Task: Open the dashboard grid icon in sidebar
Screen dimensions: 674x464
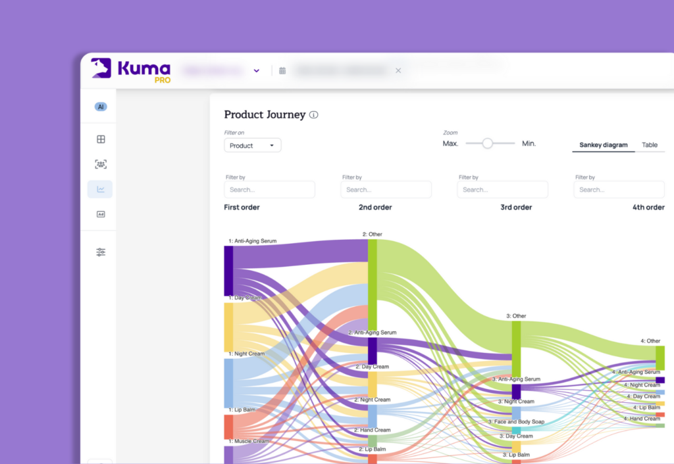Action: point(101,139)
